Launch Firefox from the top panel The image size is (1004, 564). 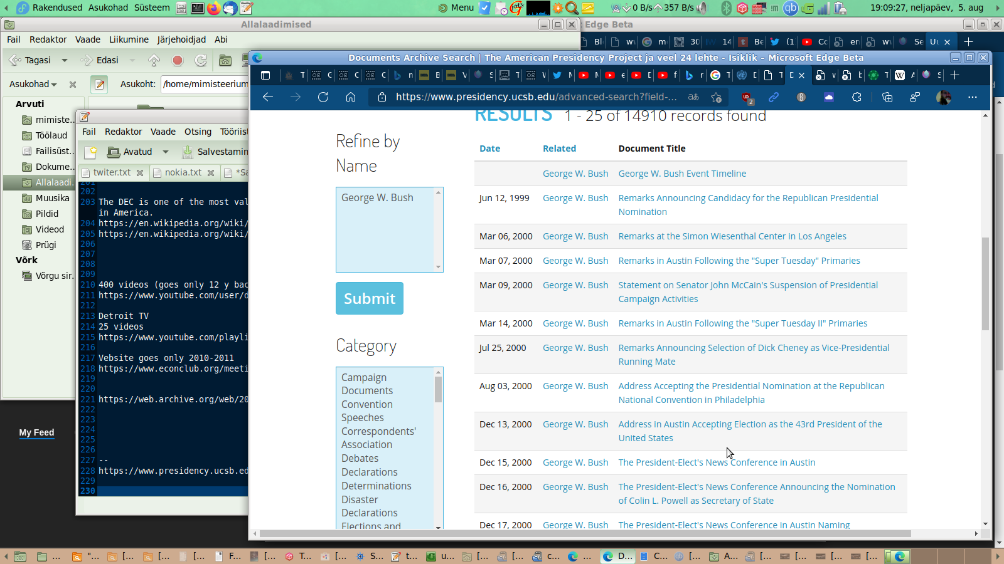pyautogui.click(x=213, y=8)
